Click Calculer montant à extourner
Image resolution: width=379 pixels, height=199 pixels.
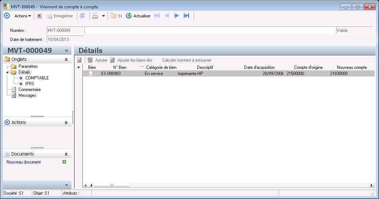(x=187, y=60)
